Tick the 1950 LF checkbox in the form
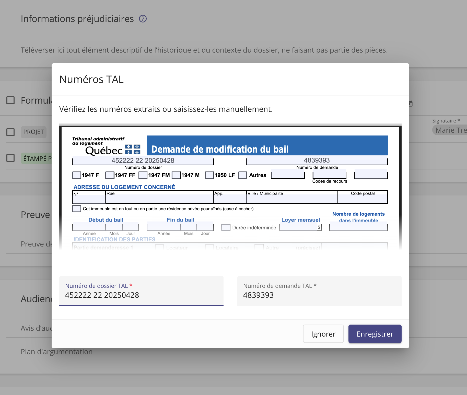 209,175
